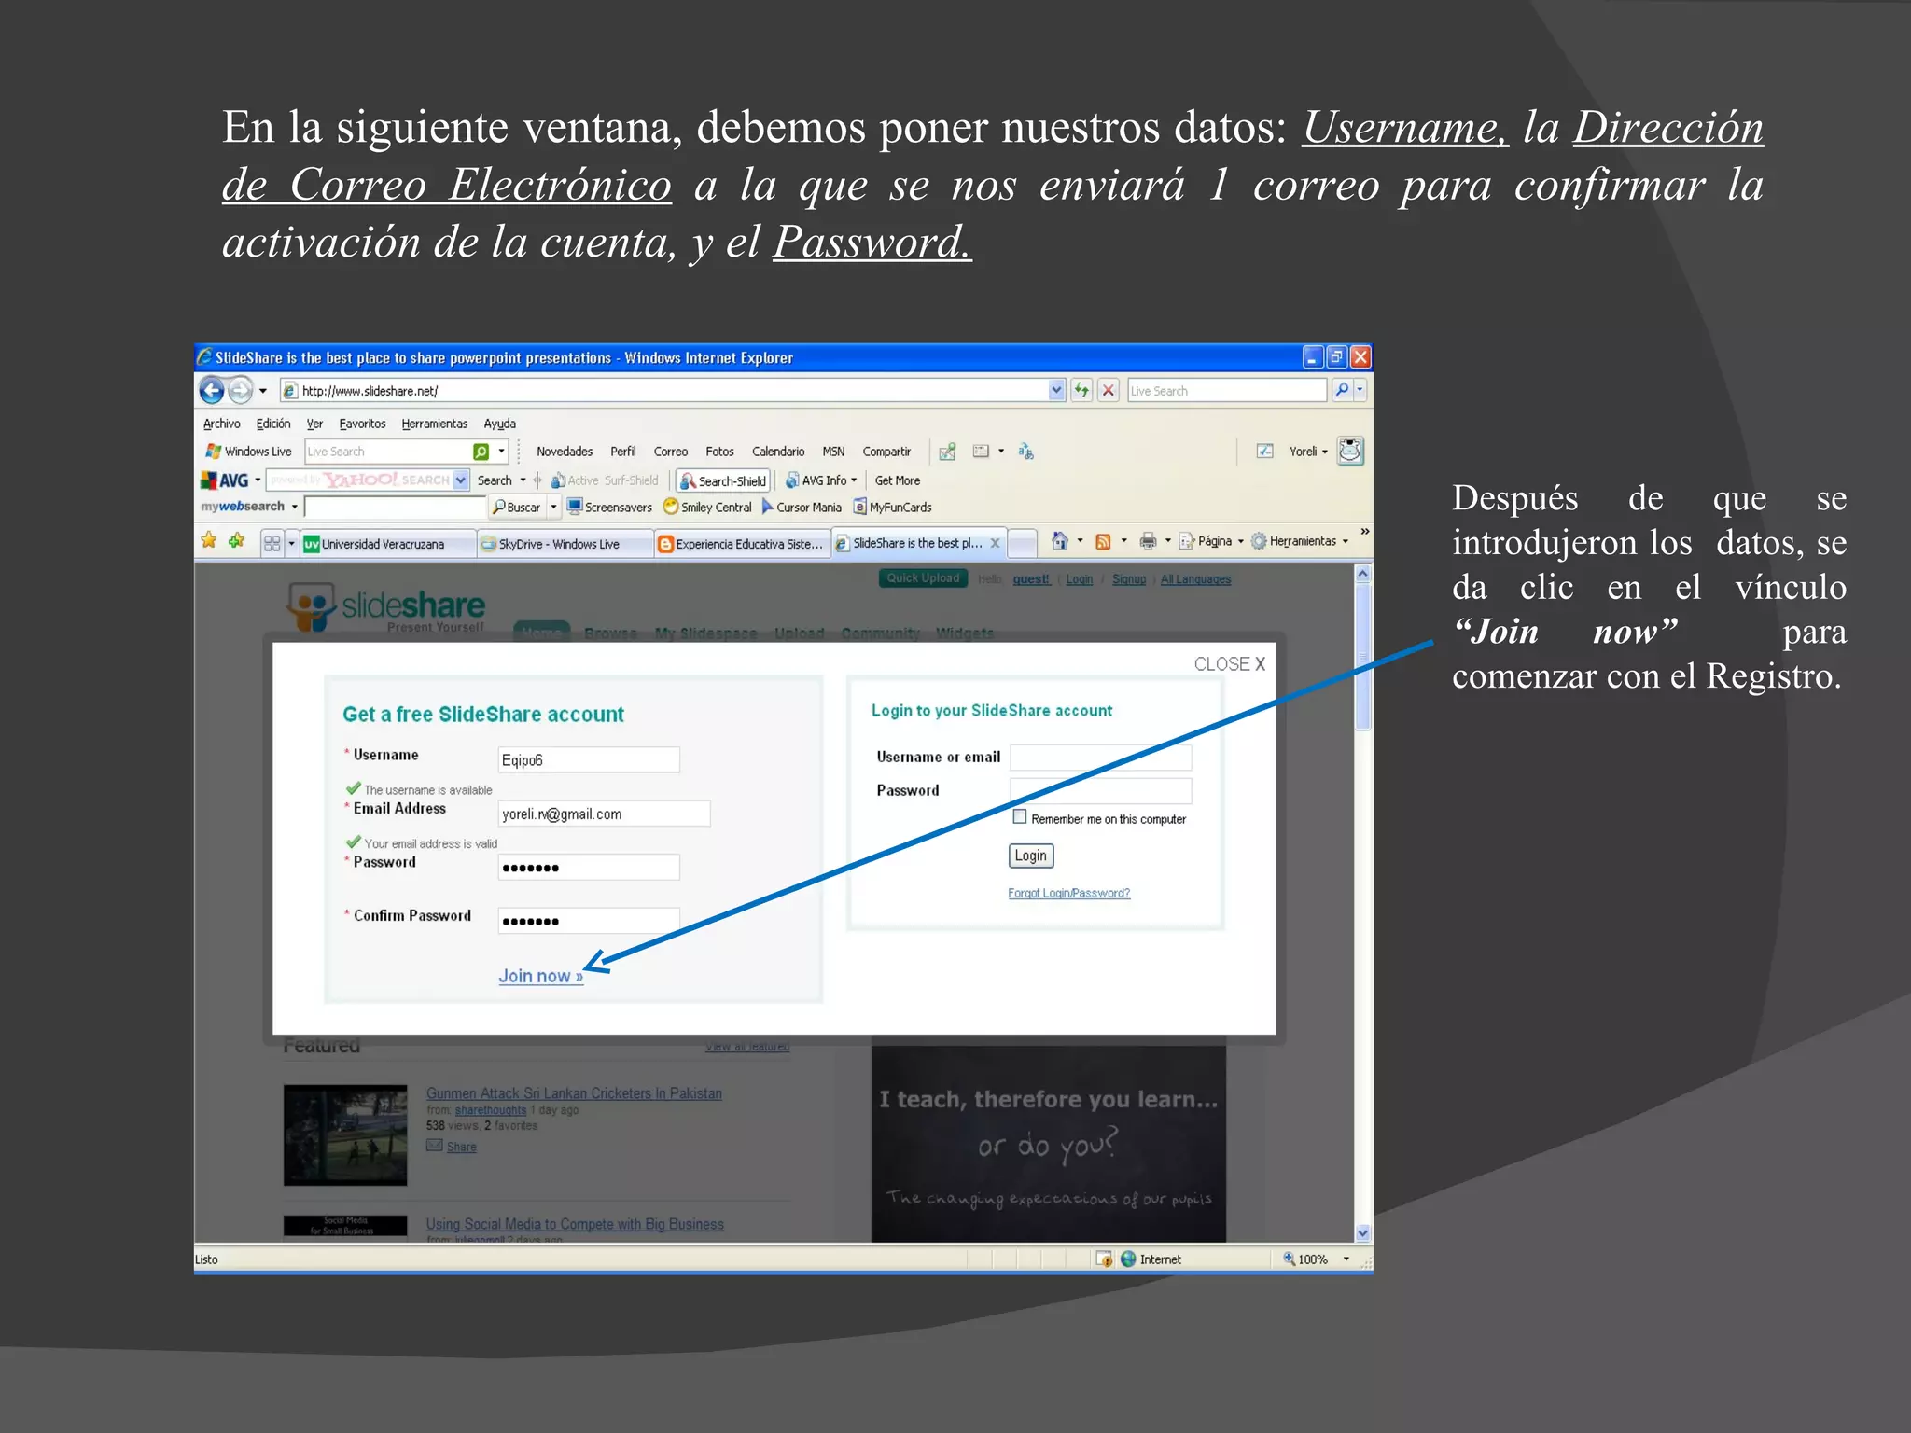This screenshot has height=1433, width=1911.
Task: Click the Quick Upload button
Action: [923, 578]
